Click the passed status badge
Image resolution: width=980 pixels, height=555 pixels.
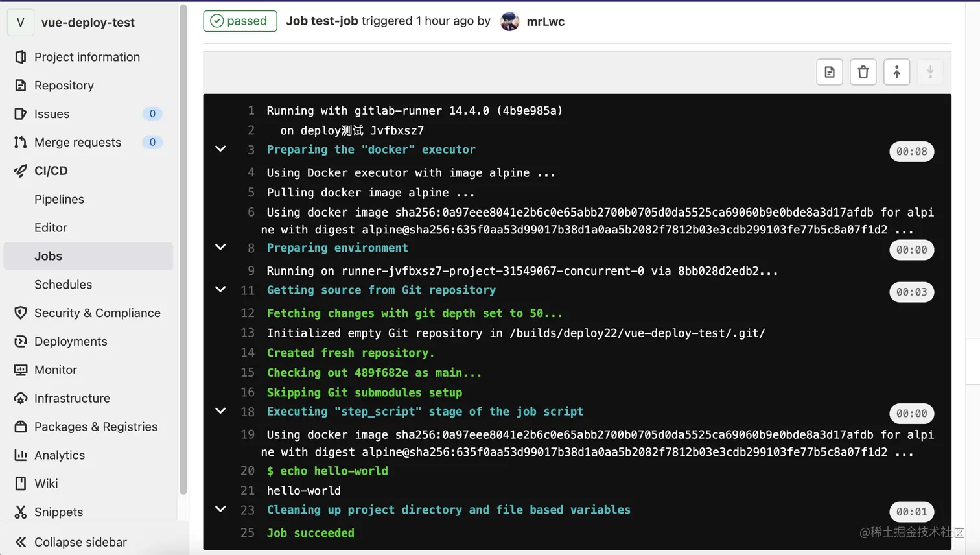tap(240, 21)
